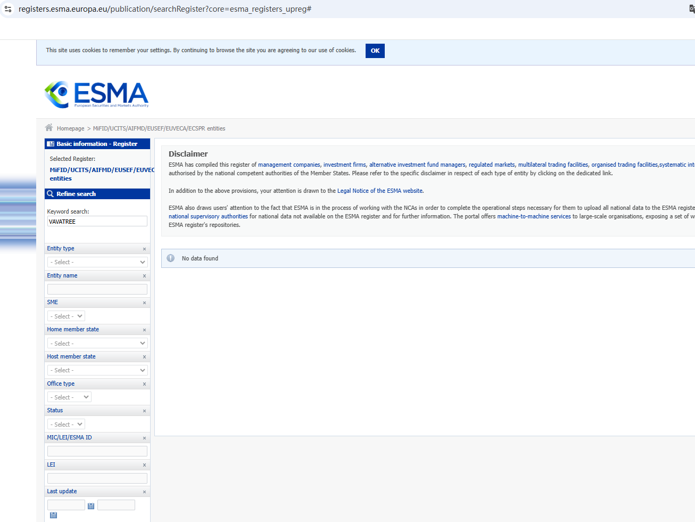Clear the Entity type filter with its x
695x522 pixels.
tap(144, 249)
